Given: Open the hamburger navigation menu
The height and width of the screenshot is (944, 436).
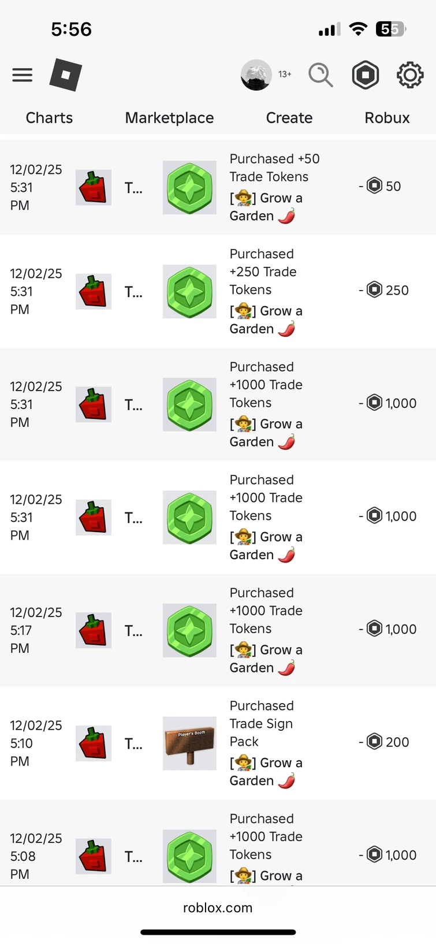Looking at the screenshot, I should point(23,75).
